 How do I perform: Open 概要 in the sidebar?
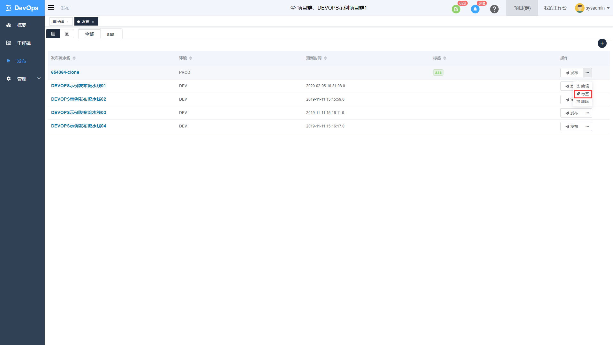pyautogui.click(x=22, y=25)
